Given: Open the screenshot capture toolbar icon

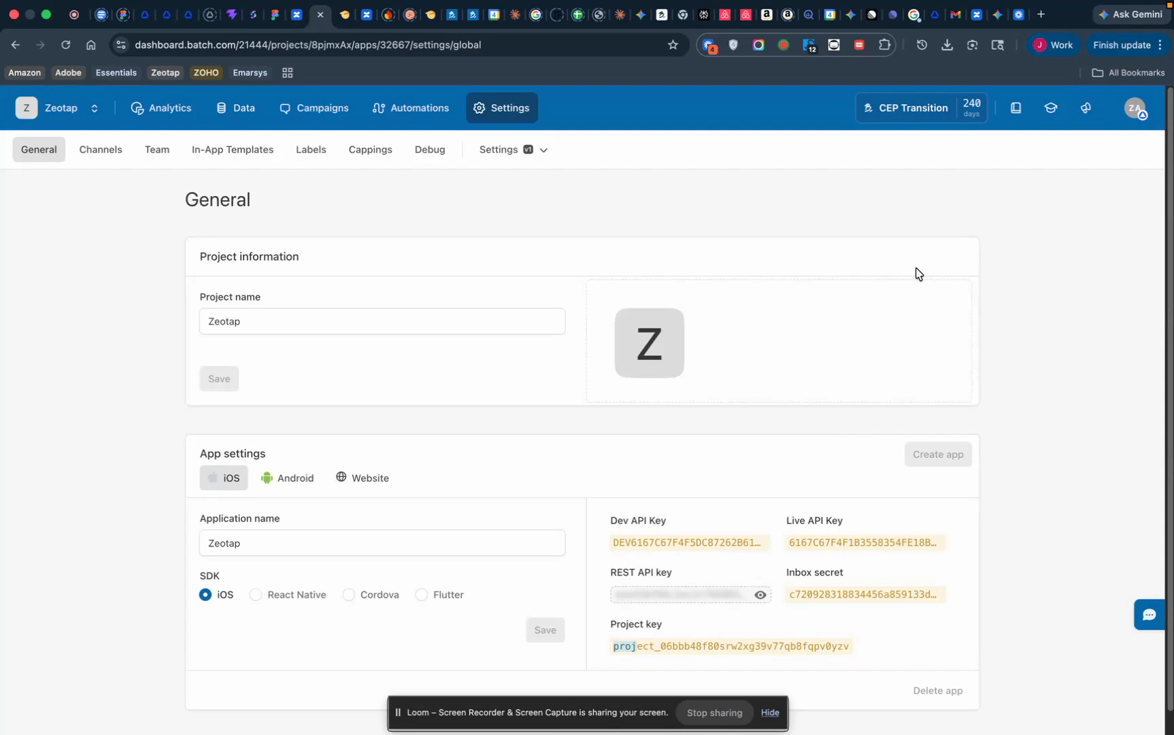Looking at the screenshot, I should point(972,45).
